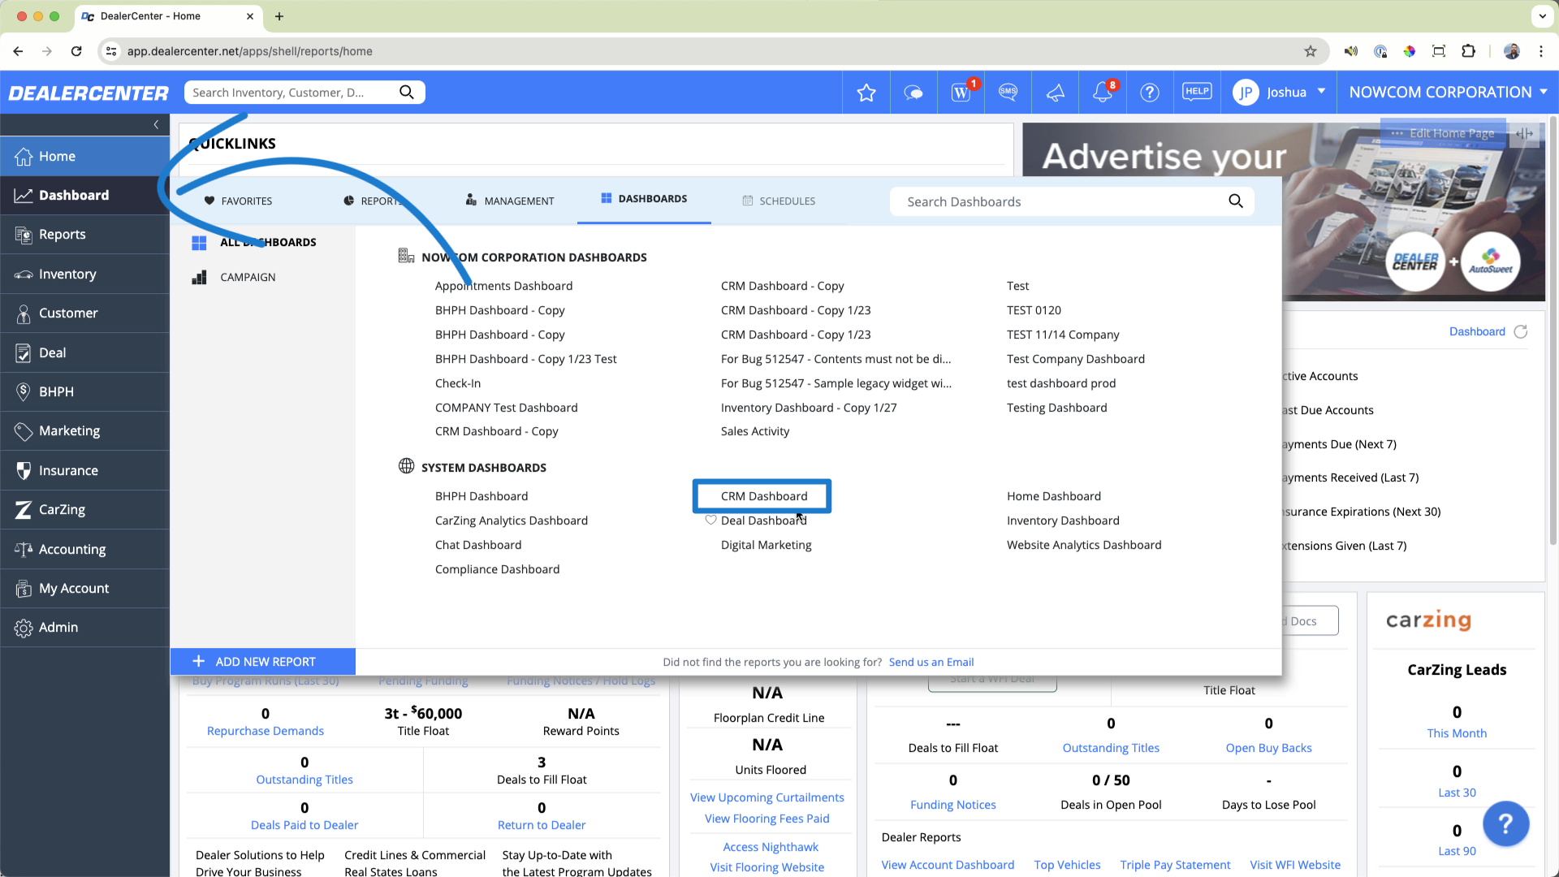Open Insurance in the sidebar
The image size is (1559, 877).
coord(85,471)
